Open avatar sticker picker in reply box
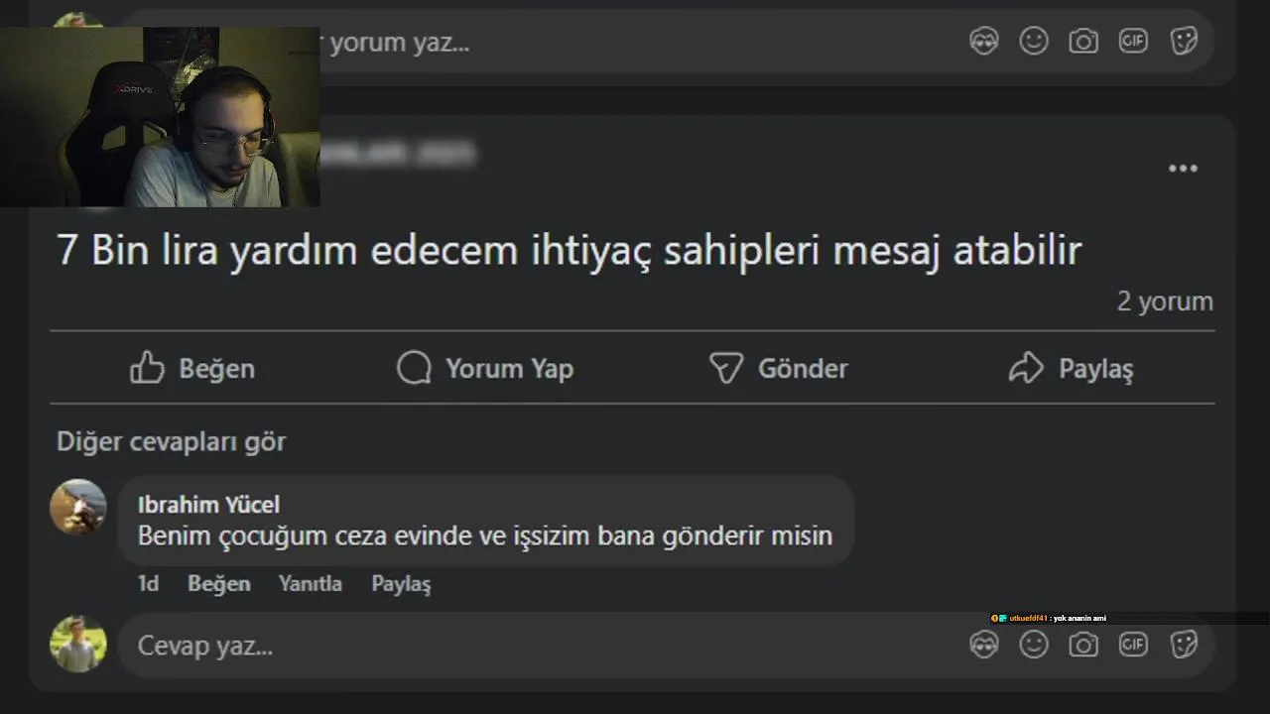1270x714 pixels. (x=983, y=645)
